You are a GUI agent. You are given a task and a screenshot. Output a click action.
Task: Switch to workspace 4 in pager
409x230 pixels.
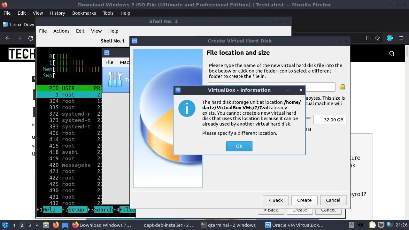coord(37,225)
